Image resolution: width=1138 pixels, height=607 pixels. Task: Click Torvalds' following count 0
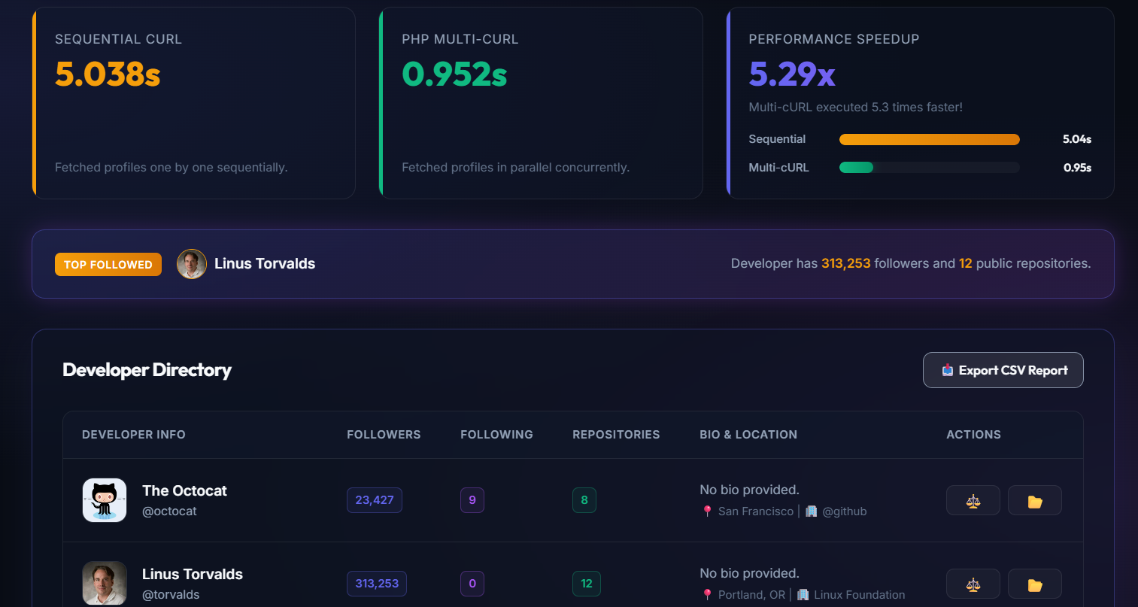pos(472,584)
